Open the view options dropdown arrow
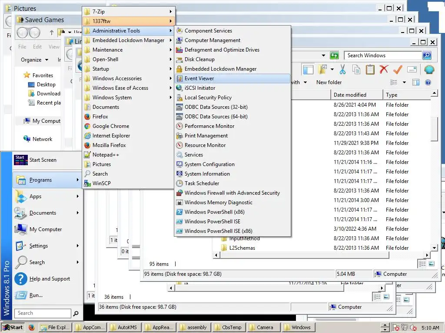 (x=404, y=82)
